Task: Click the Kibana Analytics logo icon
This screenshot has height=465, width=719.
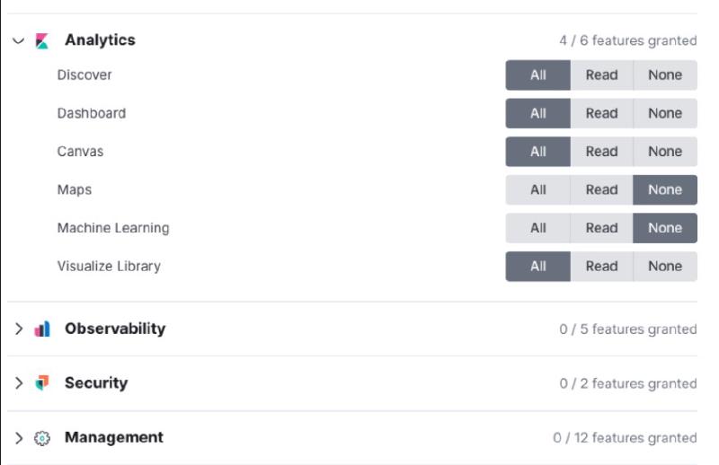Action: [x=41, y=40]
